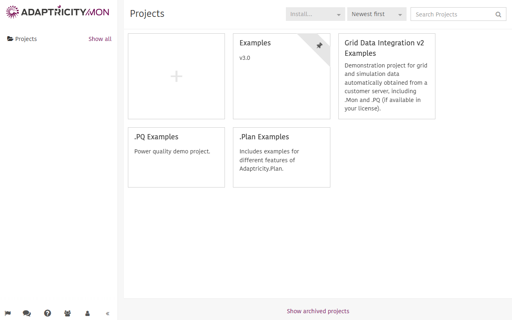This screenshot has width=512, height=320.
Task: Click the magnifier search icon
Action: tap(498, 14)
